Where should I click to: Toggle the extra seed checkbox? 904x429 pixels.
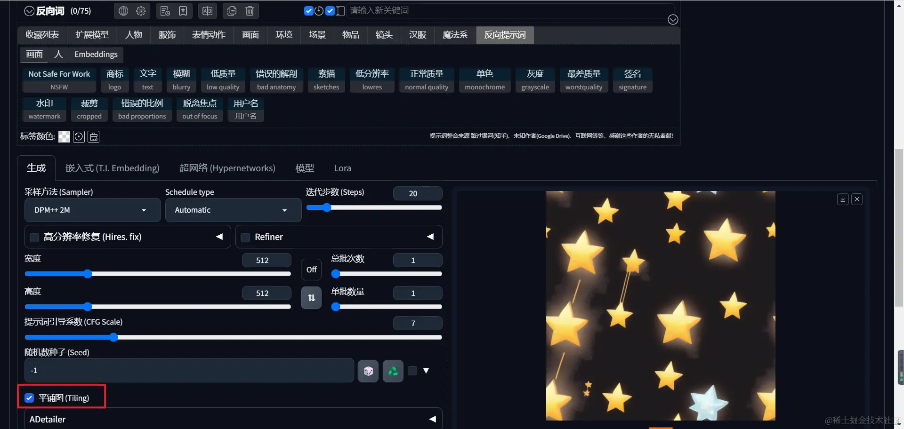(x=412, y=371)
